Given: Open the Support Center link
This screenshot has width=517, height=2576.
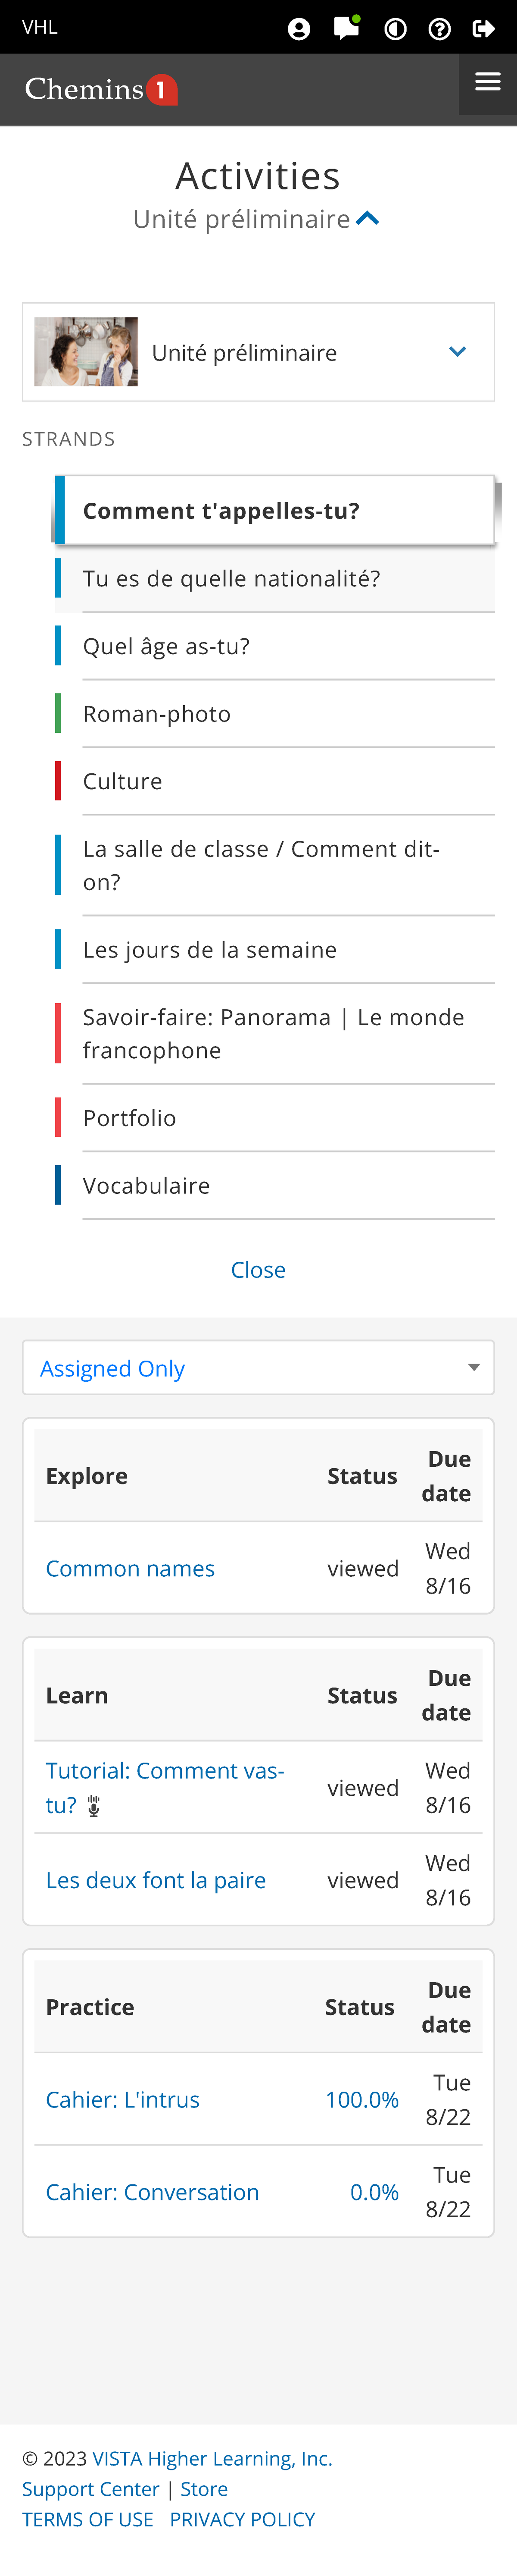Looking at the screenshot, I should click(91, 2489).
